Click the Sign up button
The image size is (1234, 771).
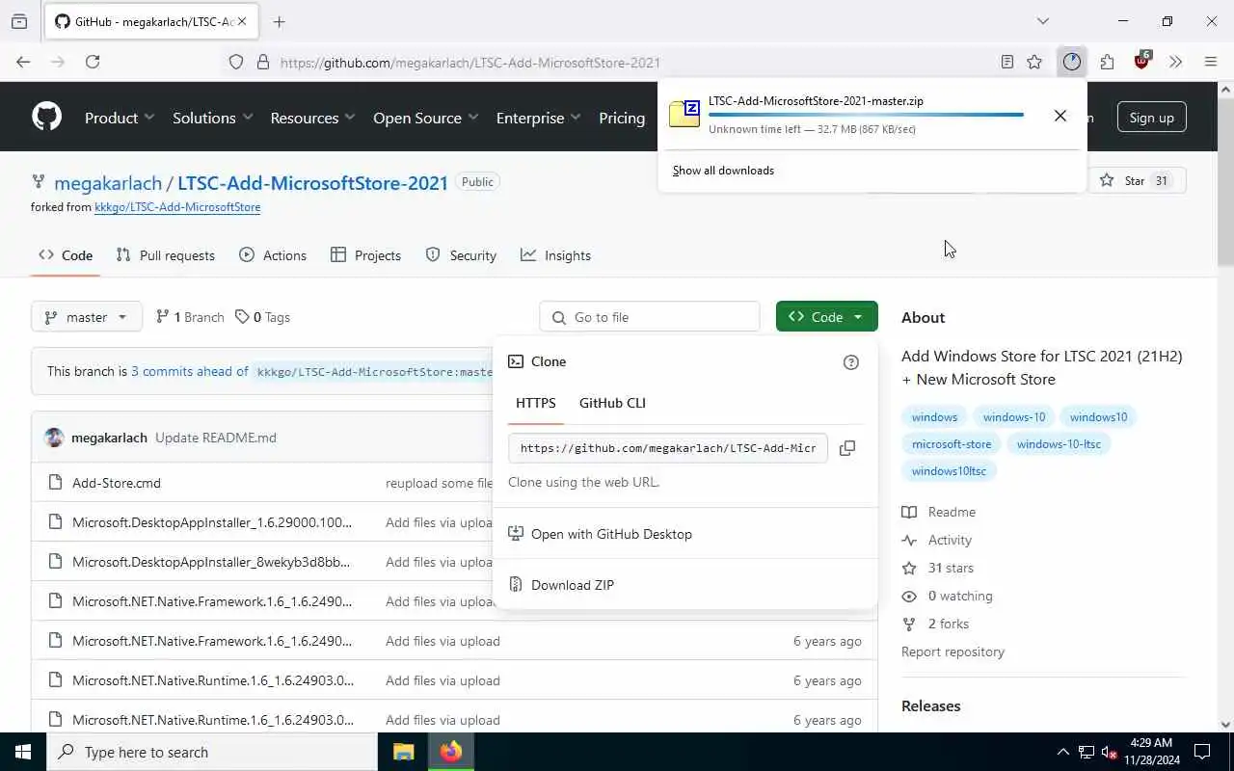1152,118
